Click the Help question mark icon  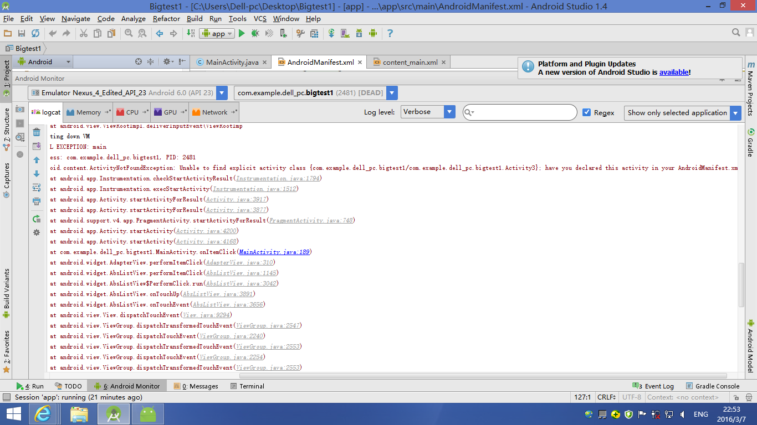tap(390, 34)
